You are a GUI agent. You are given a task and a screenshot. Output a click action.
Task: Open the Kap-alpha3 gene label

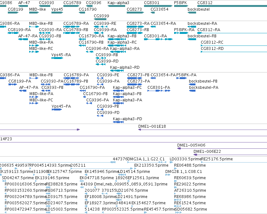[x=118, y=3]
